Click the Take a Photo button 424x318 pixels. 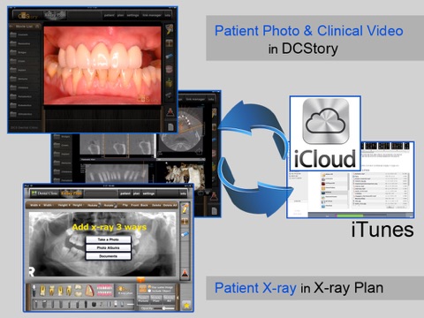pos(109,239)
